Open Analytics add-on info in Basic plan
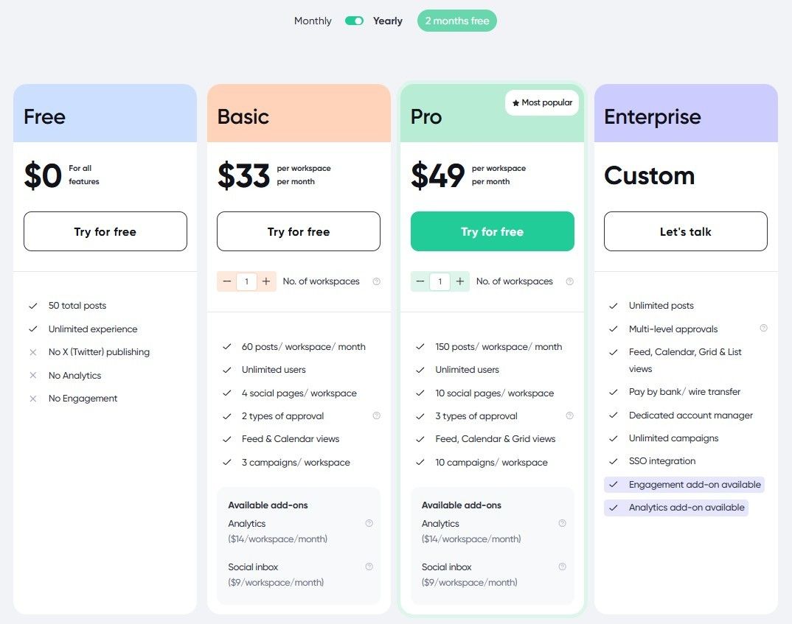Viewport: 792px width, 624px height. point(369,523)
